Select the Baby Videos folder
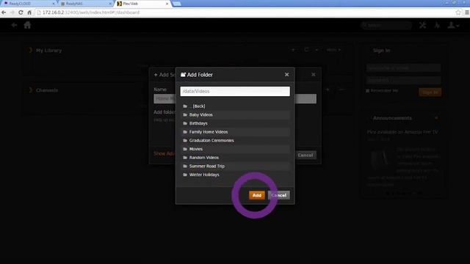 235,114
